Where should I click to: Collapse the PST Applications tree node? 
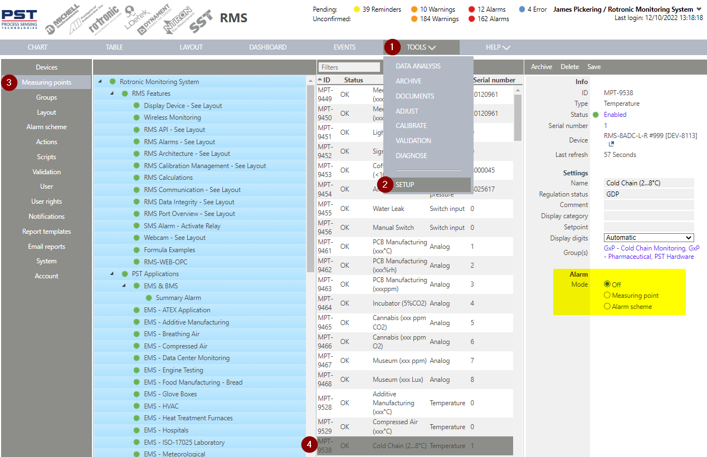pos(112,274)
